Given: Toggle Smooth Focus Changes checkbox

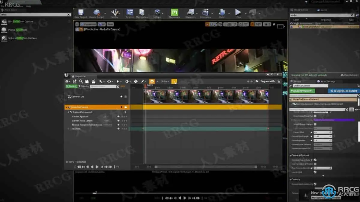Looking at the screenshot, I should pos(315,124).
